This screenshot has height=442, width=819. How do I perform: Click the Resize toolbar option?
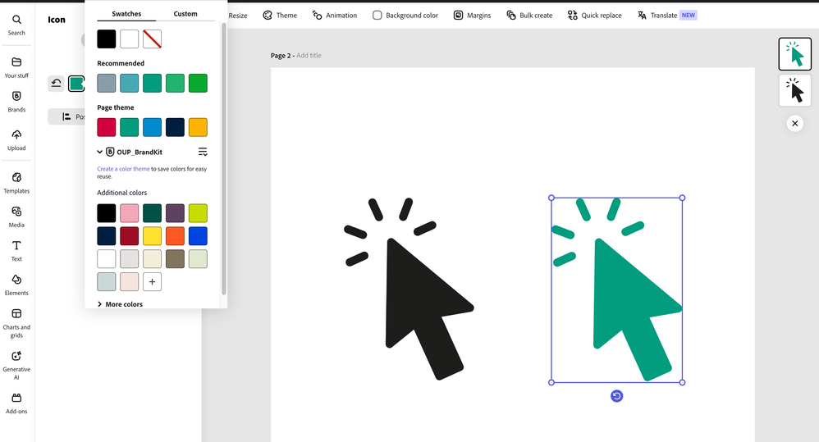(238, 15)
